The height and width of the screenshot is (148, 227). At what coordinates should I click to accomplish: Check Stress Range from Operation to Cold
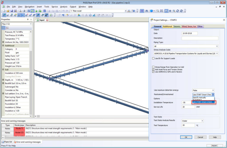pos(153,67)
